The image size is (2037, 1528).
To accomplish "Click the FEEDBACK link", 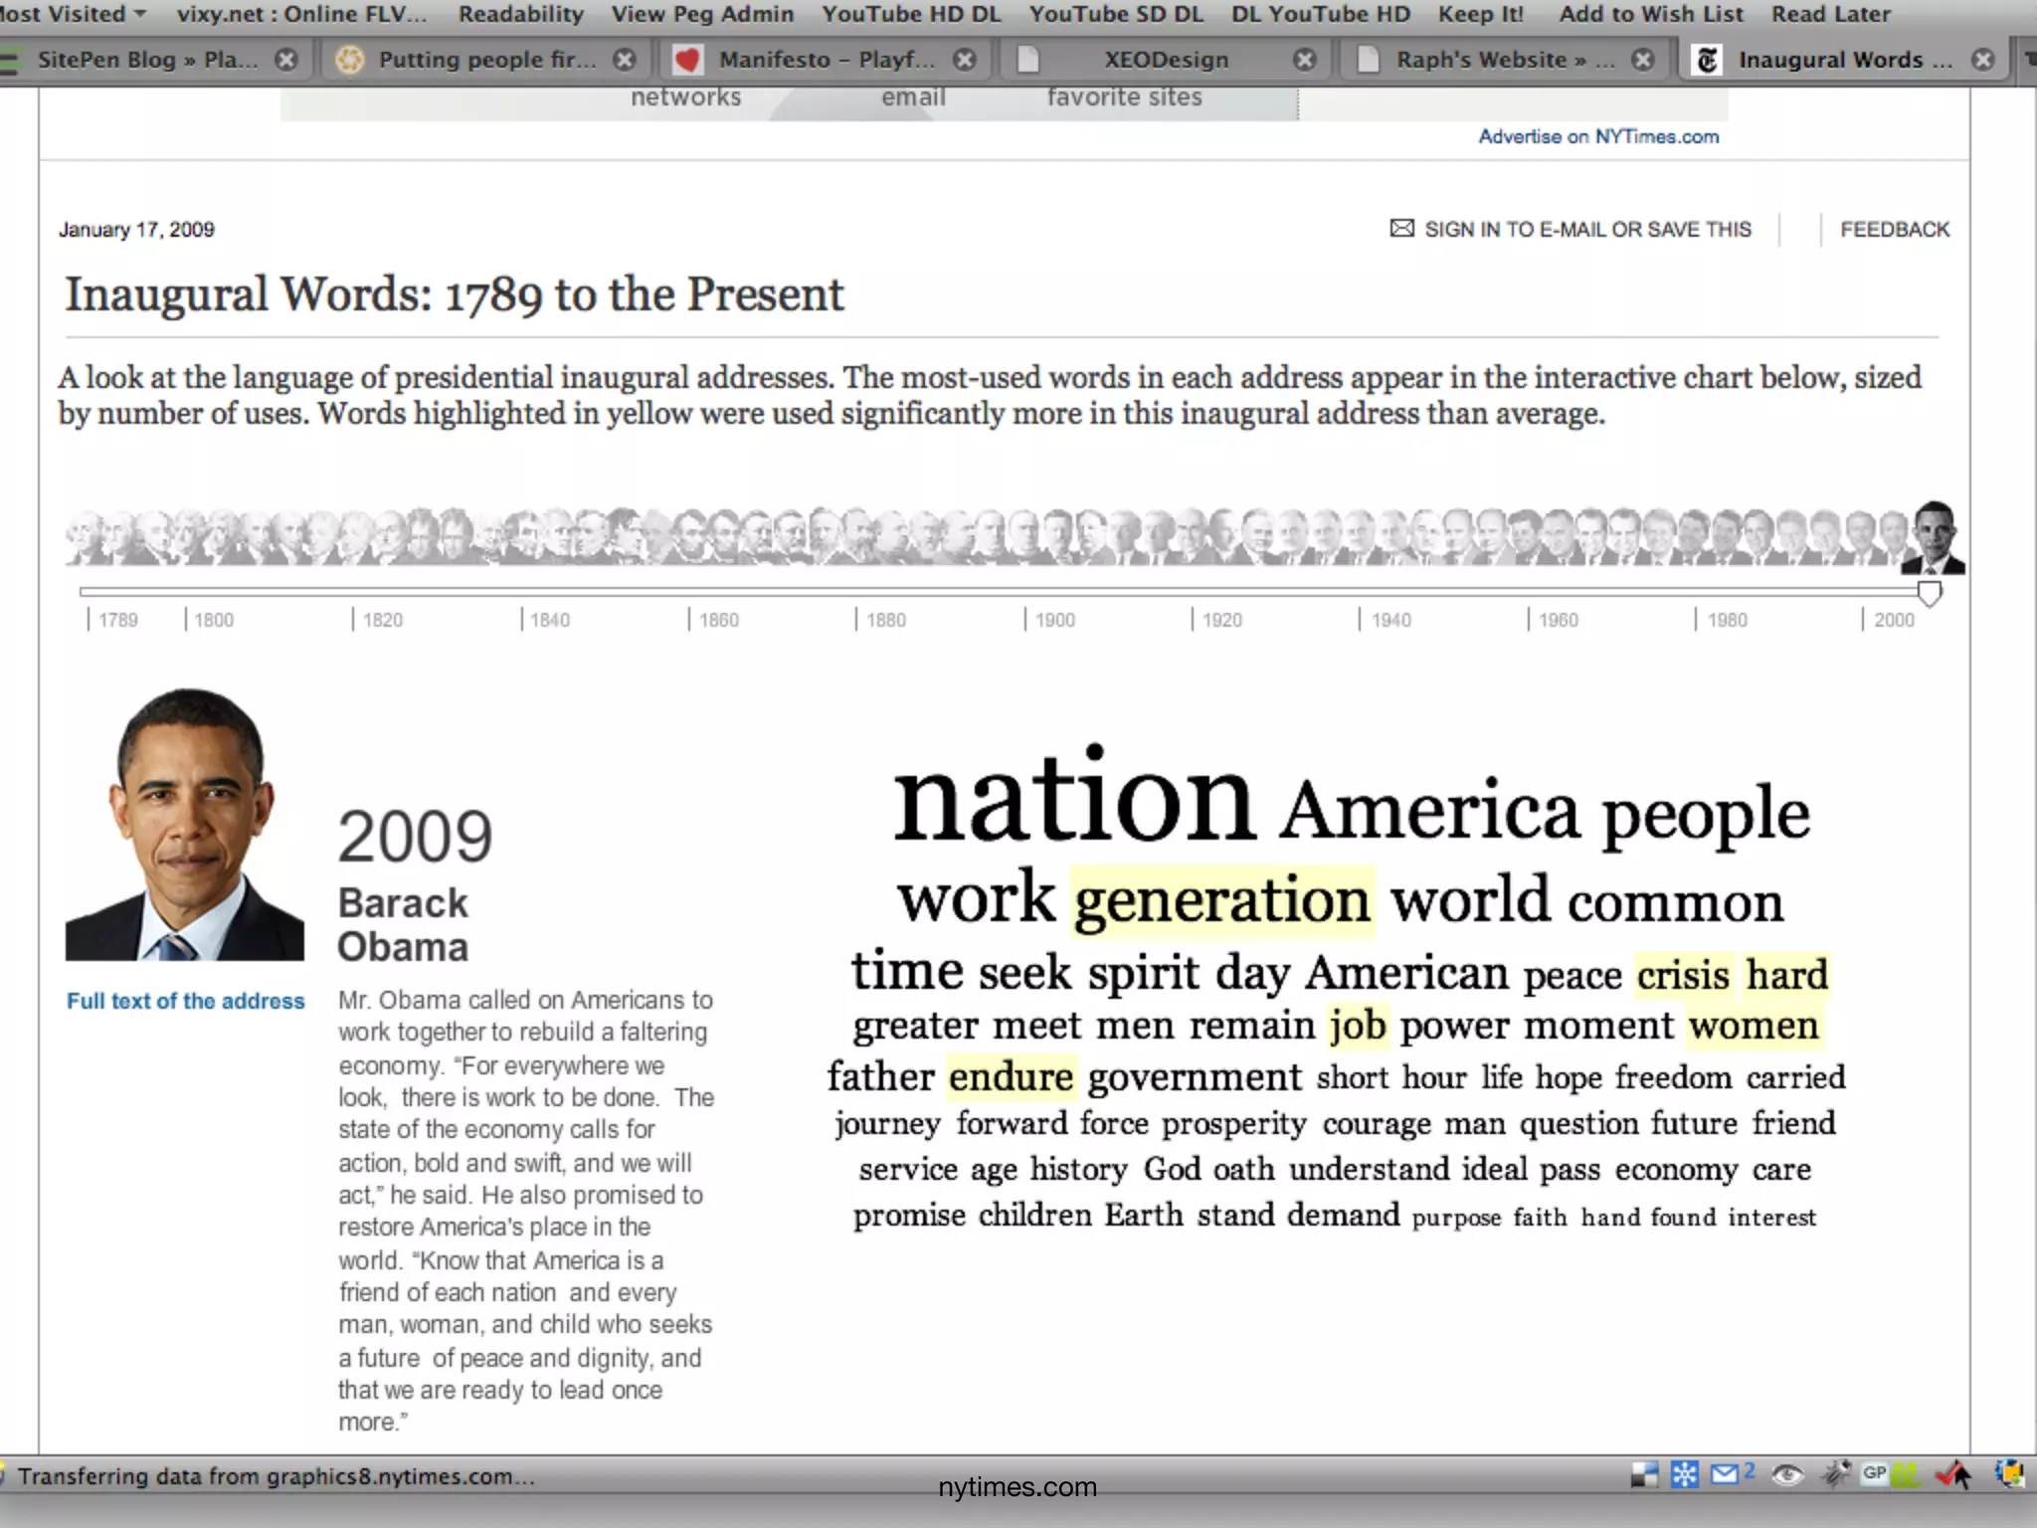I will point(1894,230).
